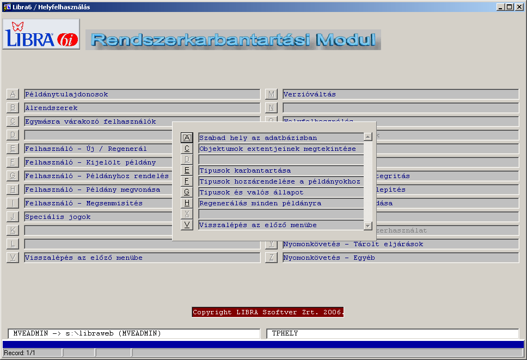The width and height of the screenshot is (527, 360).
Task: Click the B button beside Alrendszerek
Action: pyautogui.click(x=13, y=108)
